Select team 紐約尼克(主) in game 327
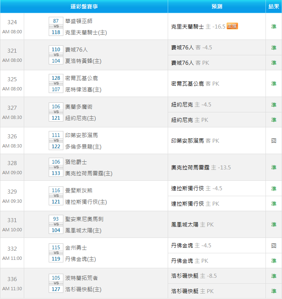Screen dimensions: 282x299 [x=81, y=118]
